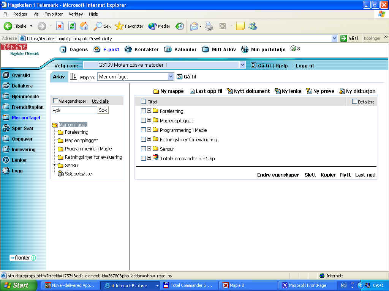Open the Verktøy menu
This screenshot has width=389, height=291.
[76, 14]
